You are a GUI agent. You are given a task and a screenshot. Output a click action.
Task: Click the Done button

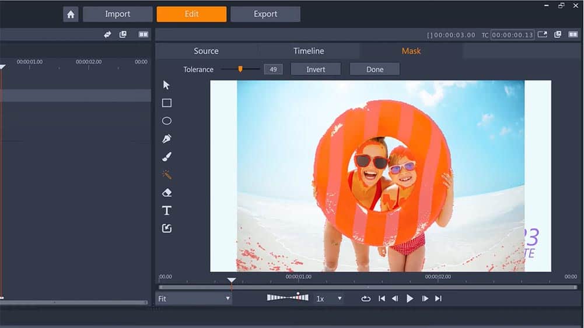[x=375, y=69]
